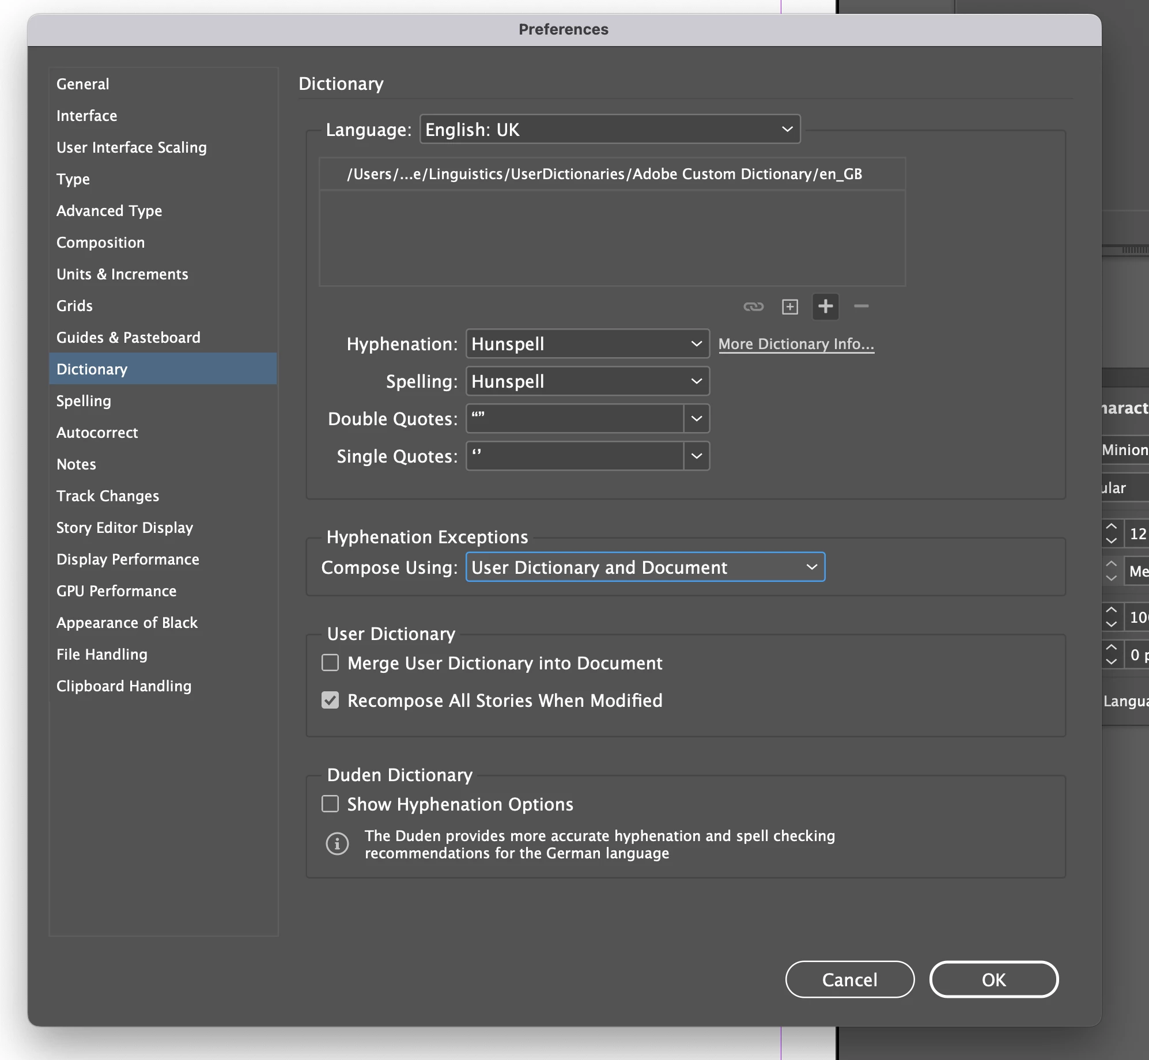The height and width of the screenshot is (1060, 1149).
Task: Switch to the Autocorrect preferences section
Action: [x=97, y=433]
